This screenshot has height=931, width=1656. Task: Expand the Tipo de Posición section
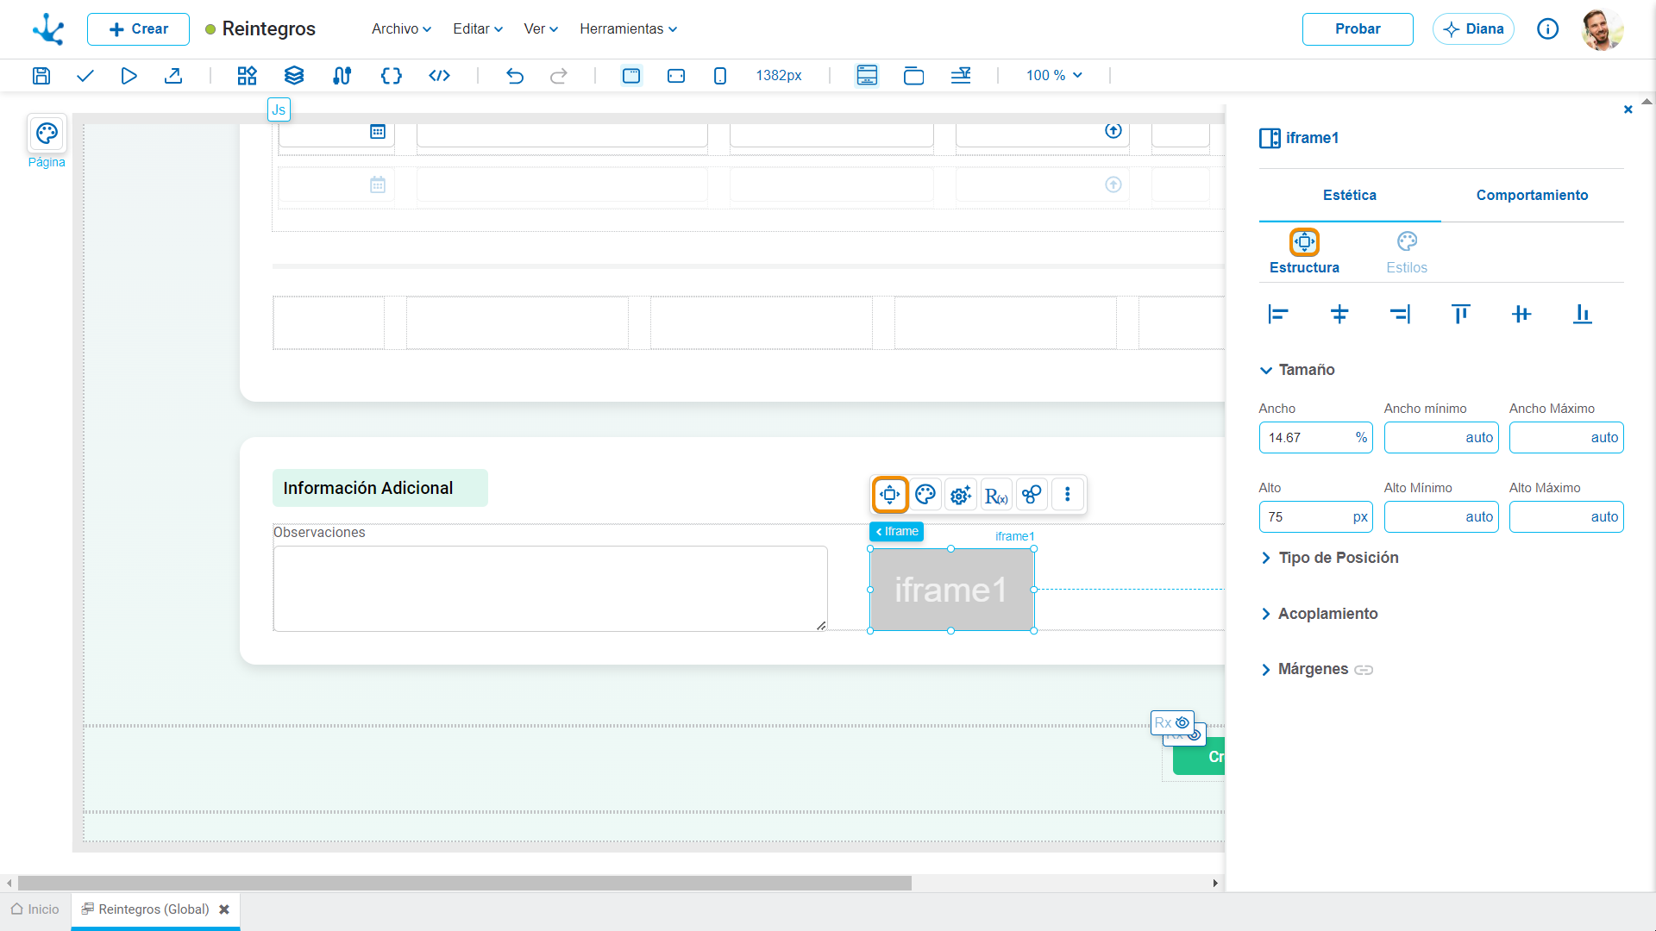[1329, 558]
